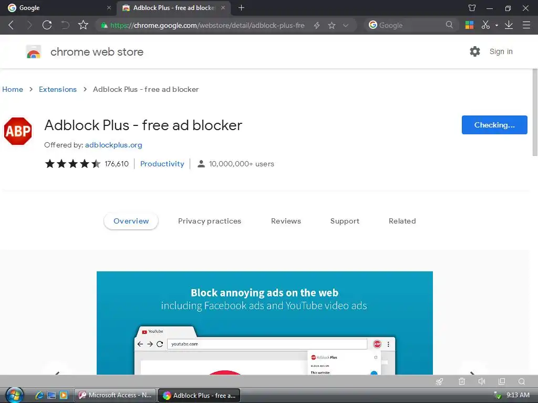Image resolution: width=538 pixels, height=403 pixels.
Task: Open web store settings gear
Action: [x=475, y=51]
